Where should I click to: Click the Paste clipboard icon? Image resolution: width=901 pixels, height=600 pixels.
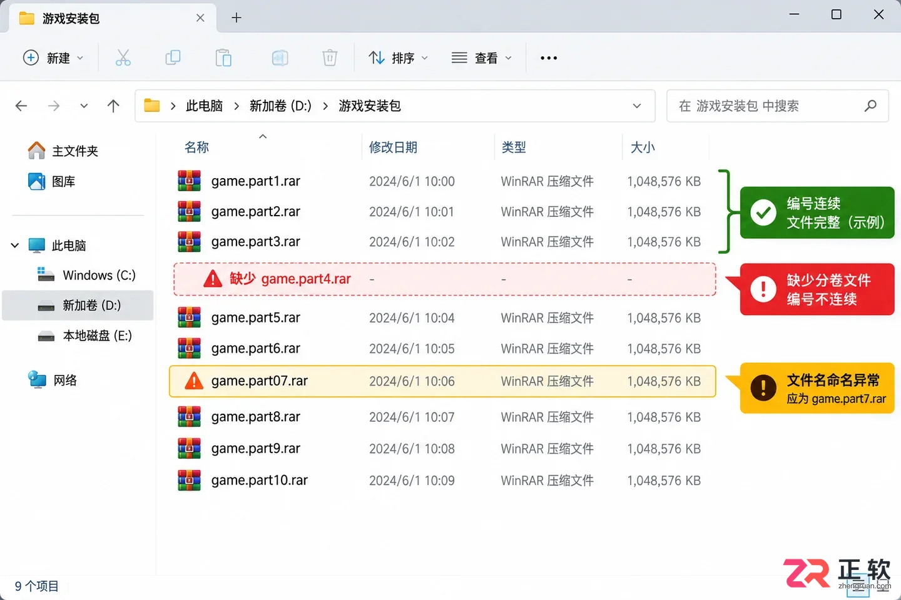pos(223,58)
